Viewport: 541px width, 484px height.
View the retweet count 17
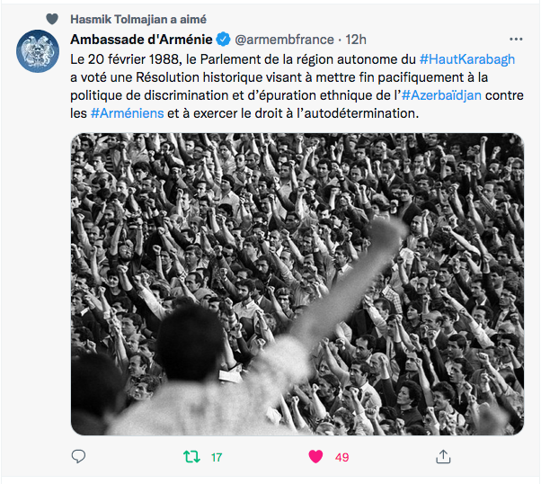click(217, 457)
